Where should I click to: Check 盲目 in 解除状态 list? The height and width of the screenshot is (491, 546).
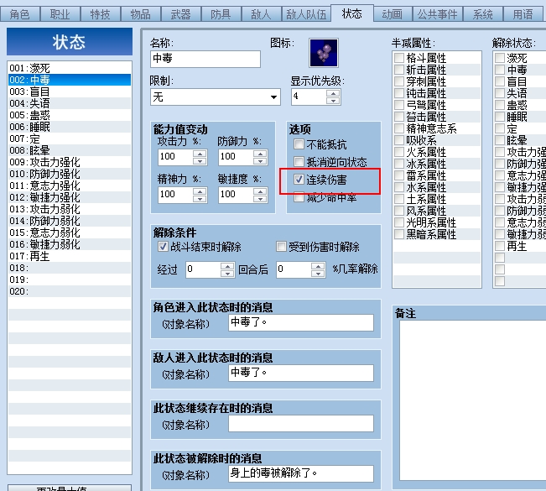(500, 81)
